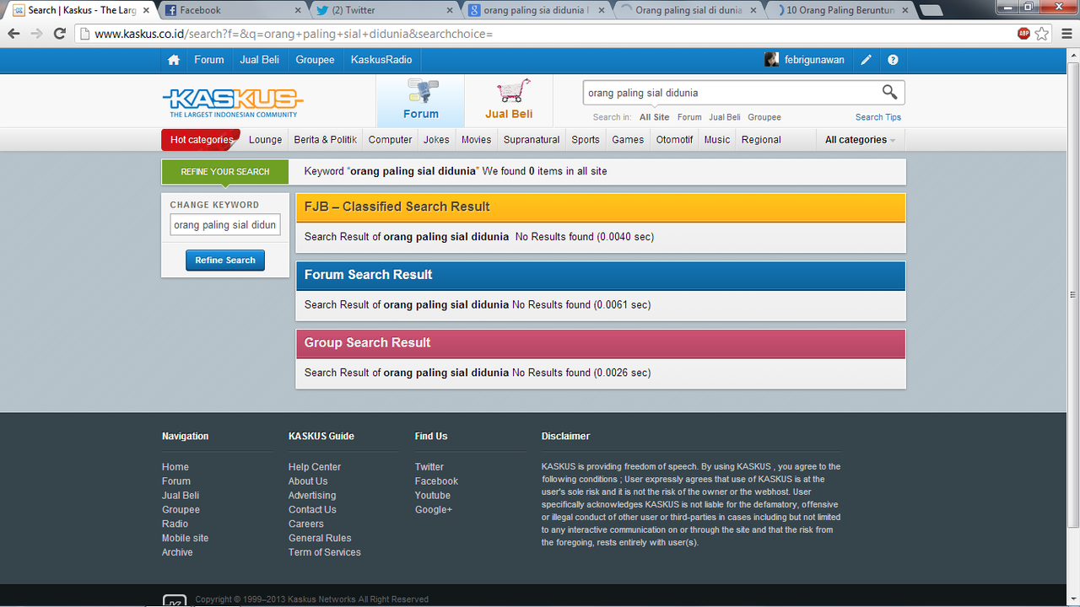The image size is (1080, 607).
Task: Open the Youtube link under Find Us
Action: tap(433, 496)
